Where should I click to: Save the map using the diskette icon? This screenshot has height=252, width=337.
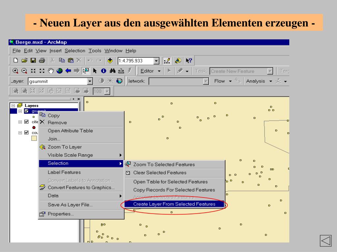[x=33, y=60]
